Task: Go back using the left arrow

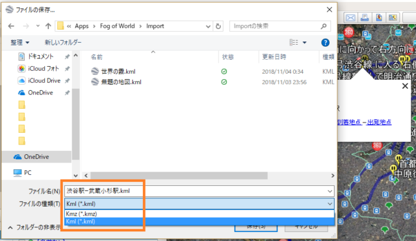Action: [x=11, y=26]
